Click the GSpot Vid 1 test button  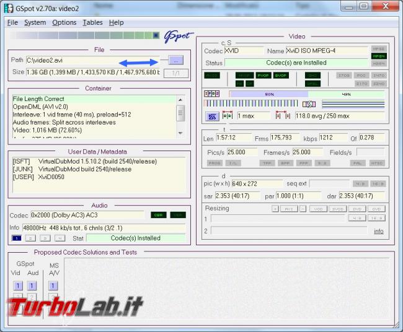coord(18,286)
